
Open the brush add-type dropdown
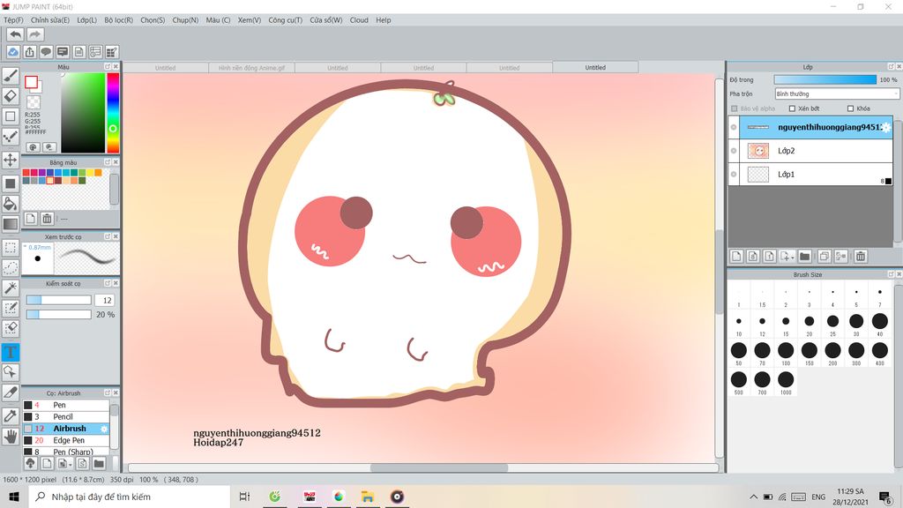71,464
